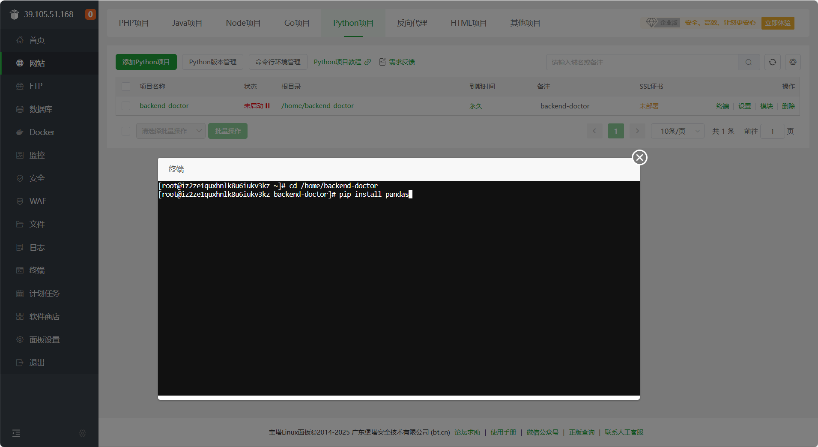Click the gear icon at sidebar bottom

coord(83,433)
